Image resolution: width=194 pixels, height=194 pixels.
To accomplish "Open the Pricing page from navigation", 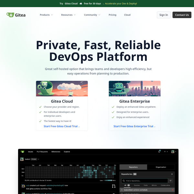I will tap(113, 15).
